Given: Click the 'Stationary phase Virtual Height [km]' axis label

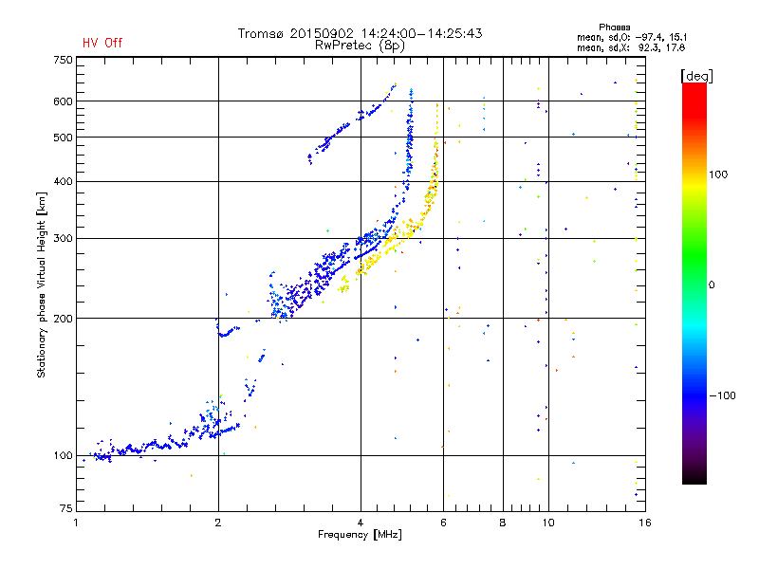Looking at the screenshot, I should [x=42, y=285].
